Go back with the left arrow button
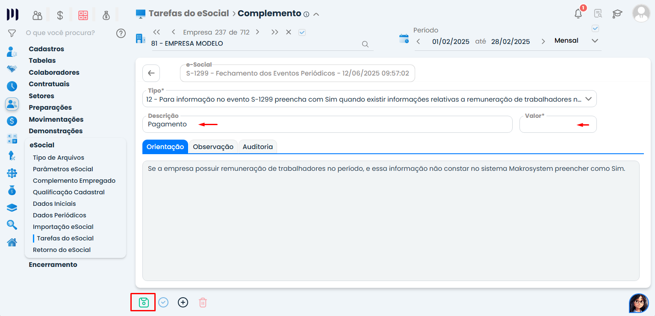 click(151, 73)
